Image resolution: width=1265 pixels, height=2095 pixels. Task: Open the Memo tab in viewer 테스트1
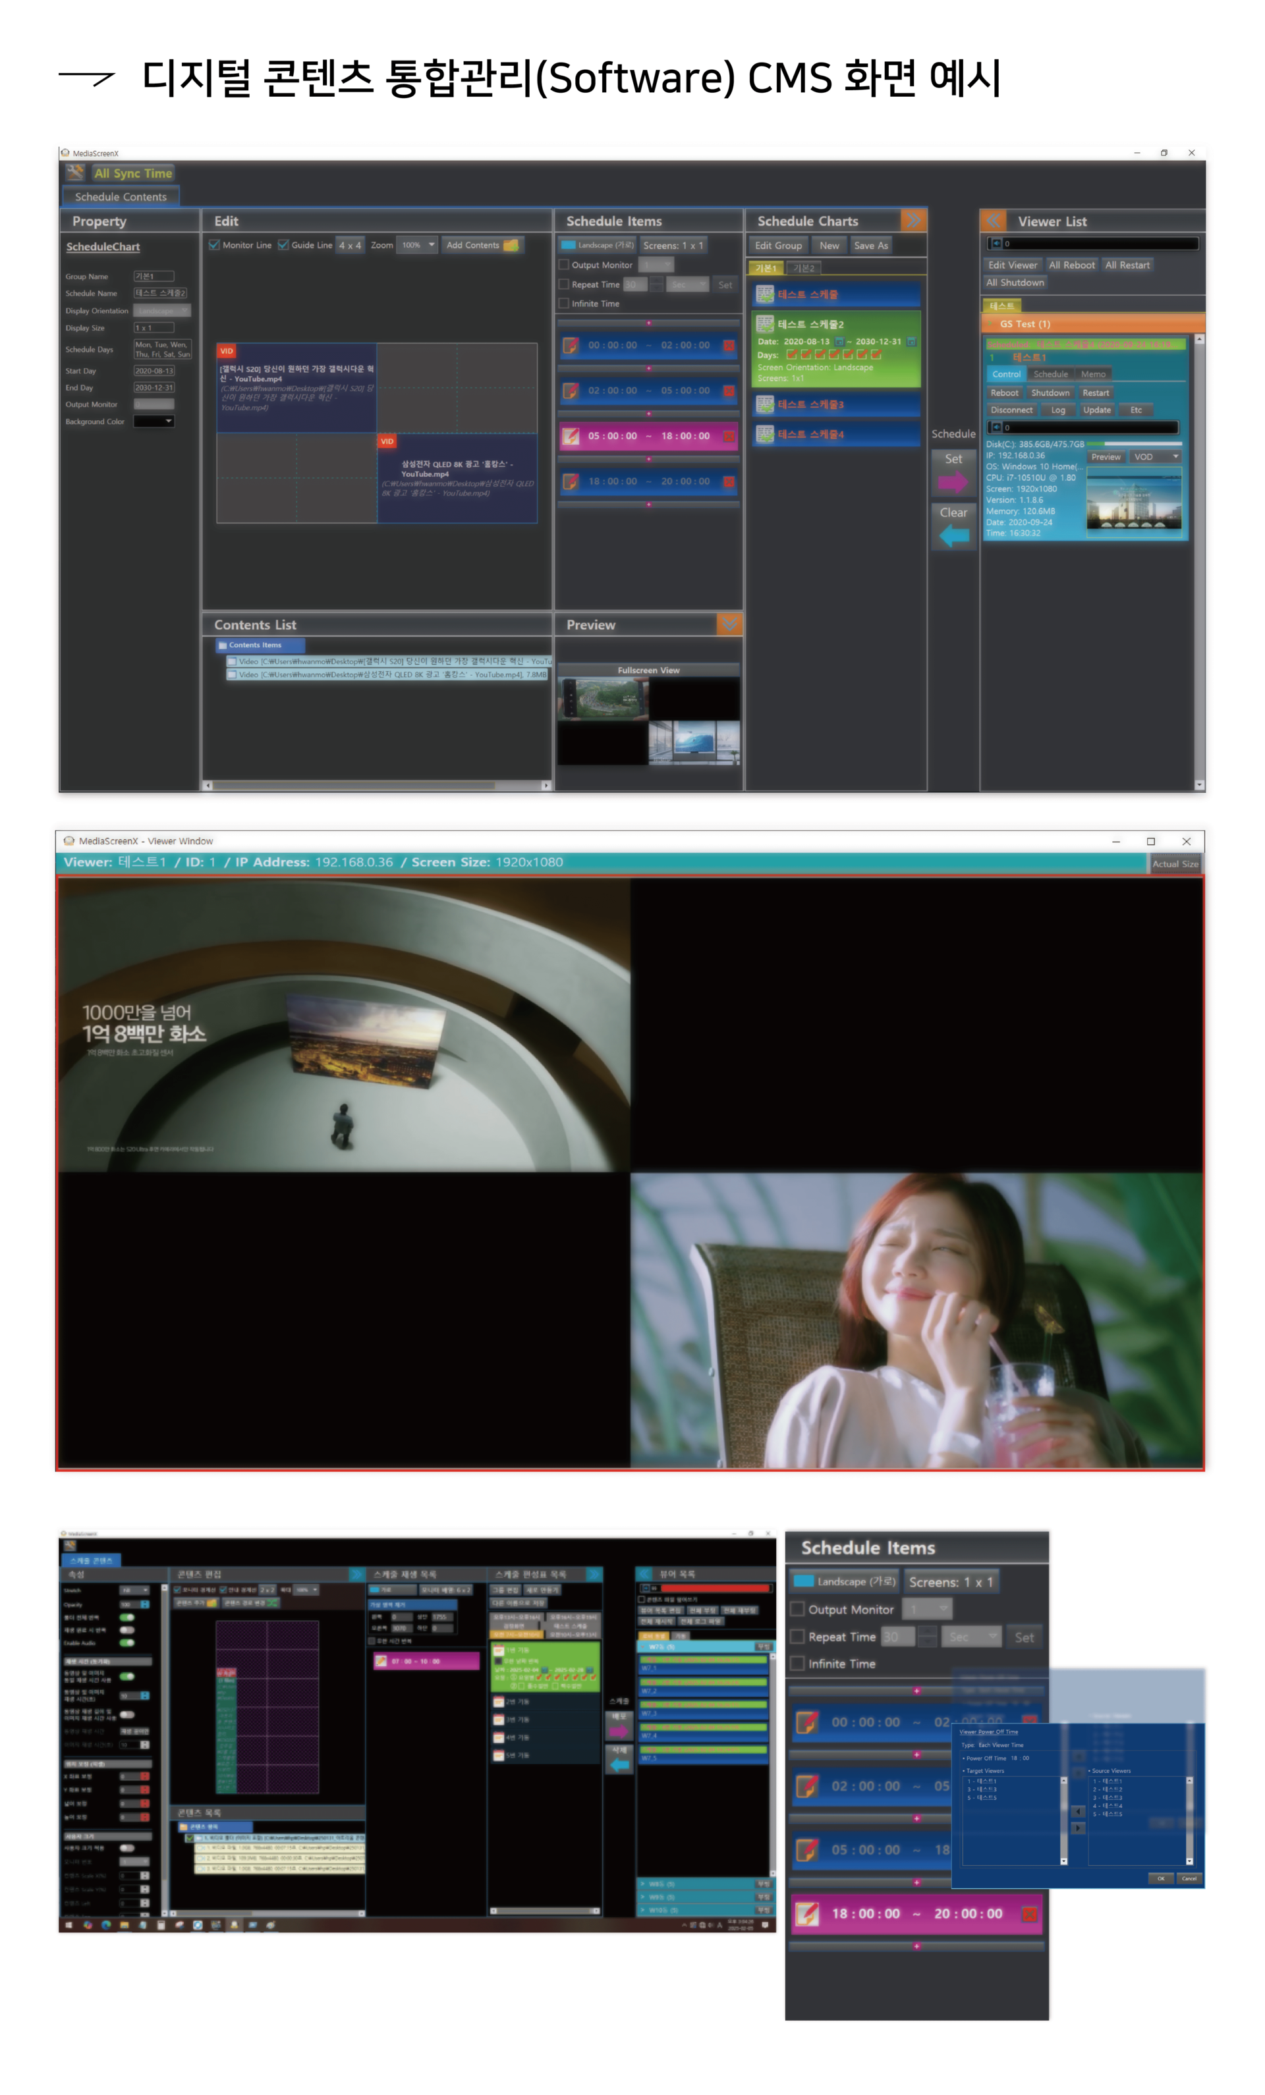coord(1093,374)
